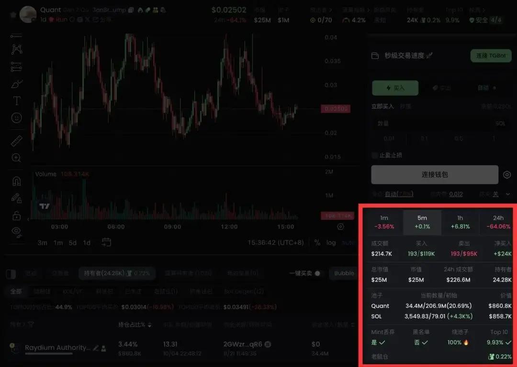Sort holders by 持仓占比% column
Viewport: 517px width, 367px height.
[135, 325]
